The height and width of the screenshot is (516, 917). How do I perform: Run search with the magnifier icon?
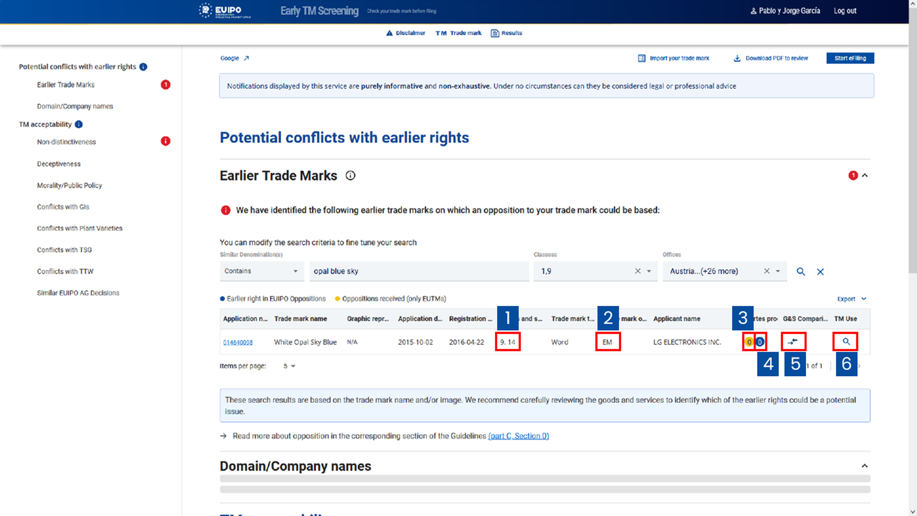coord(801,271)
